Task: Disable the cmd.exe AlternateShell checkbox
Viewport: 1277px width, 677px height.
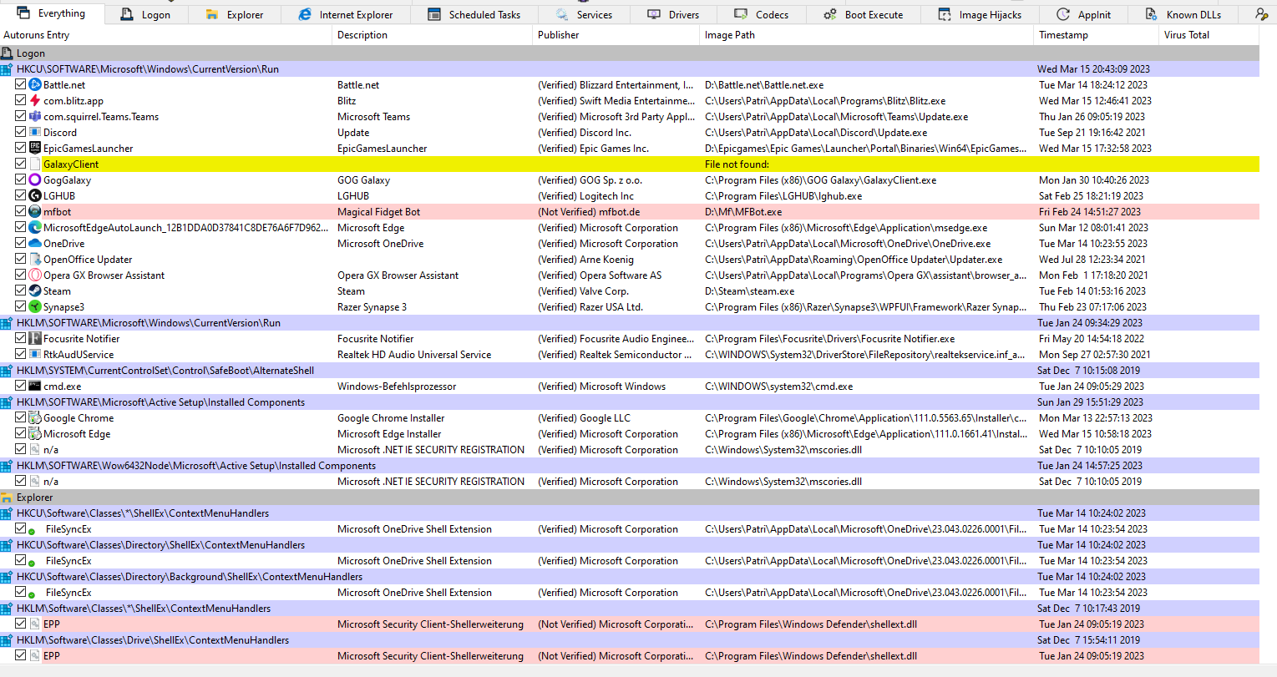Action: (x=21, y=386)
